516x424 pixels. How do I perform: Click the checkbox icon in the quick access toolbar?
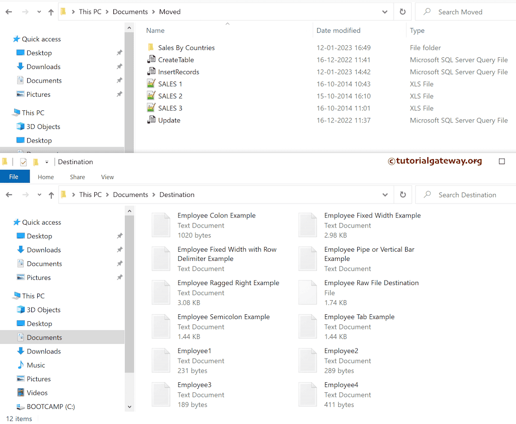tap(22, 162)
